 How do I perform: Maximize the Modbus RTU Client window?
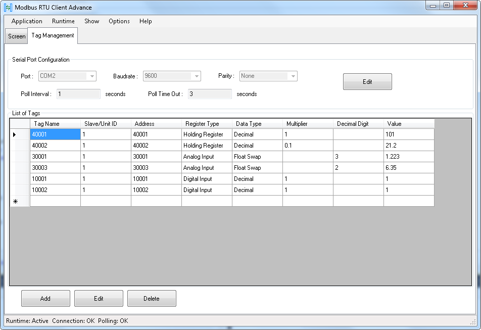446,6
